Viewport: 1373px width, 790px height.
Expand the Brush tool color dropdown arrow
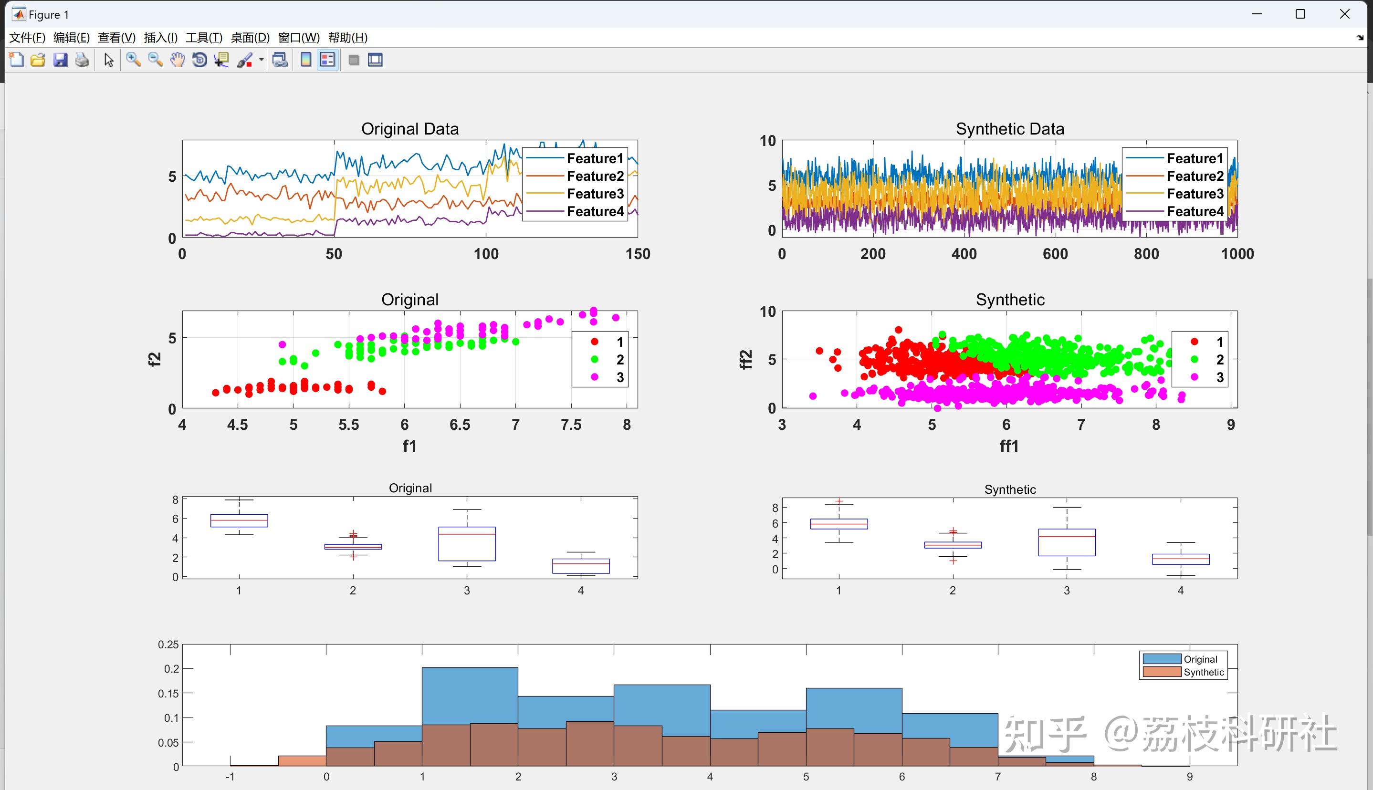click(x=262, y=60)
